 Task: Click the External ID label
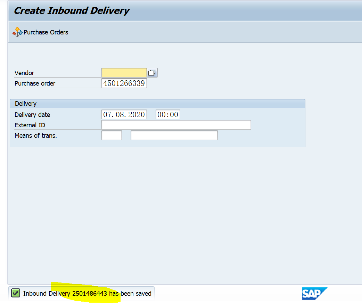coord(30,125)
